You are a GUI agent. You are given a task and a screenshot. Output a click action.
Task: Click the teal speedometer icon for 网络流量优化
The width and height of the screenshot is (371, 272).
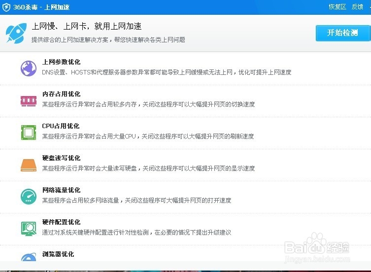[29, 197]
